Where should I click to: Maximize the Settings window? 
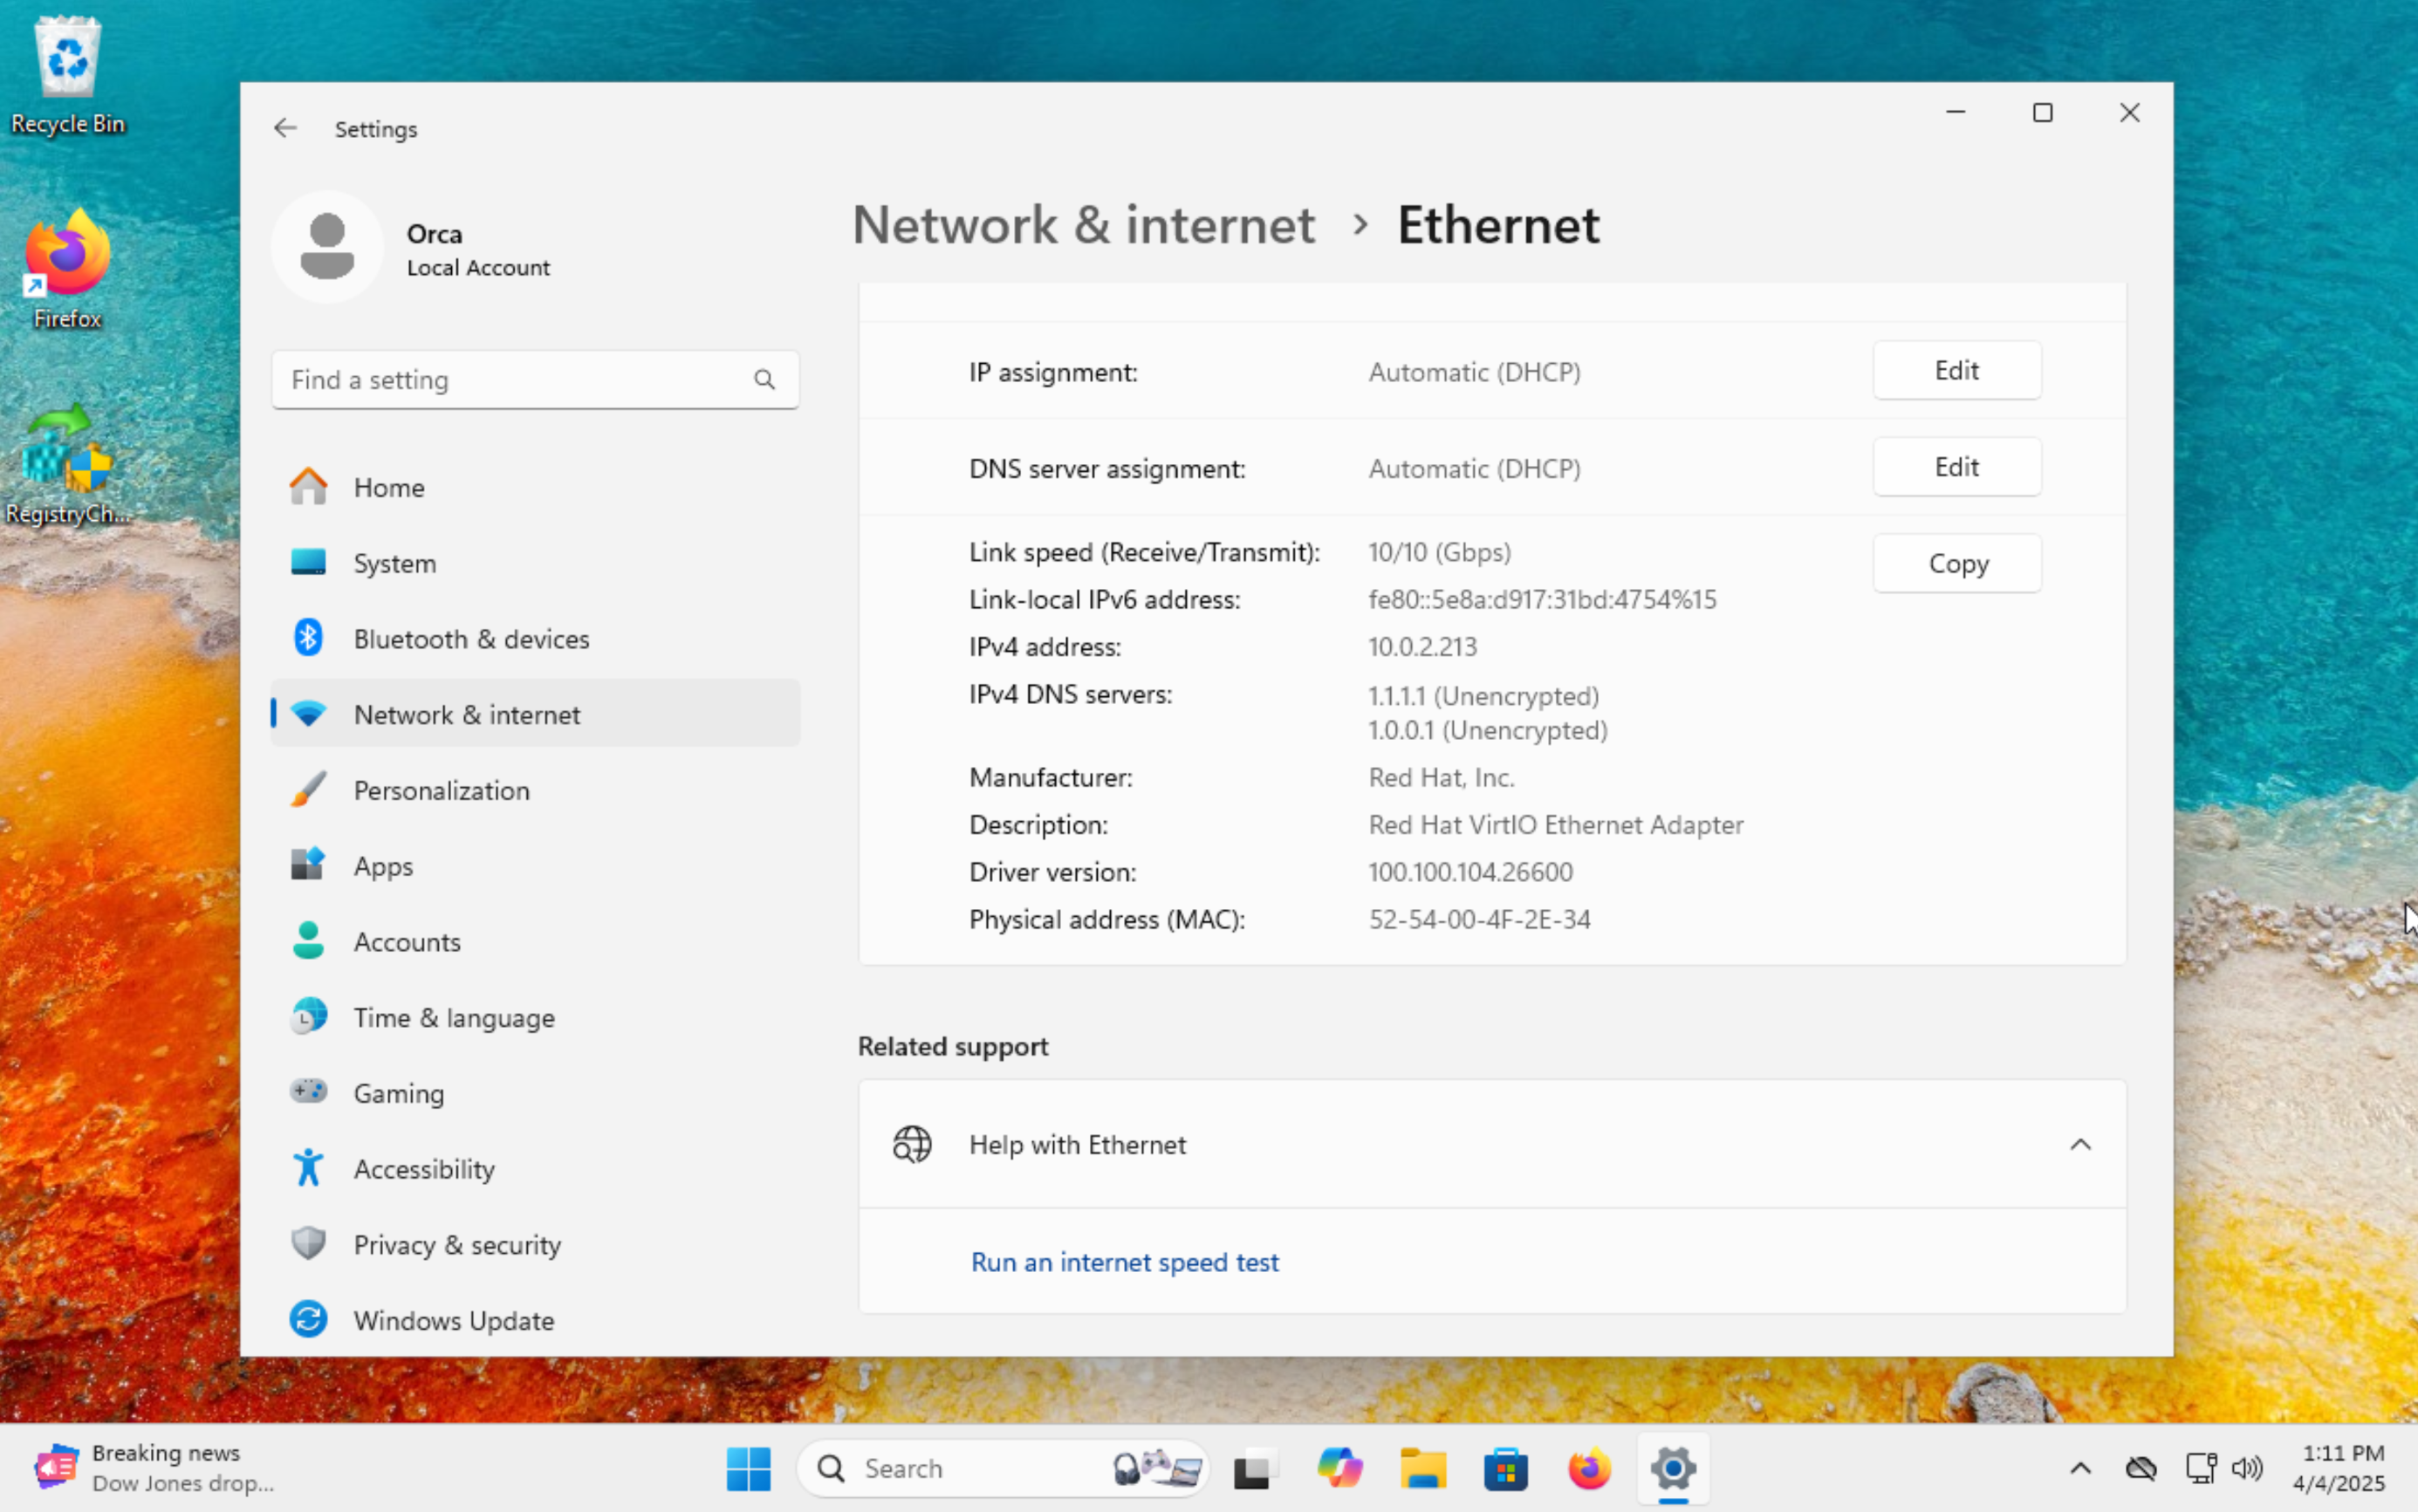tap(2042, 113)
